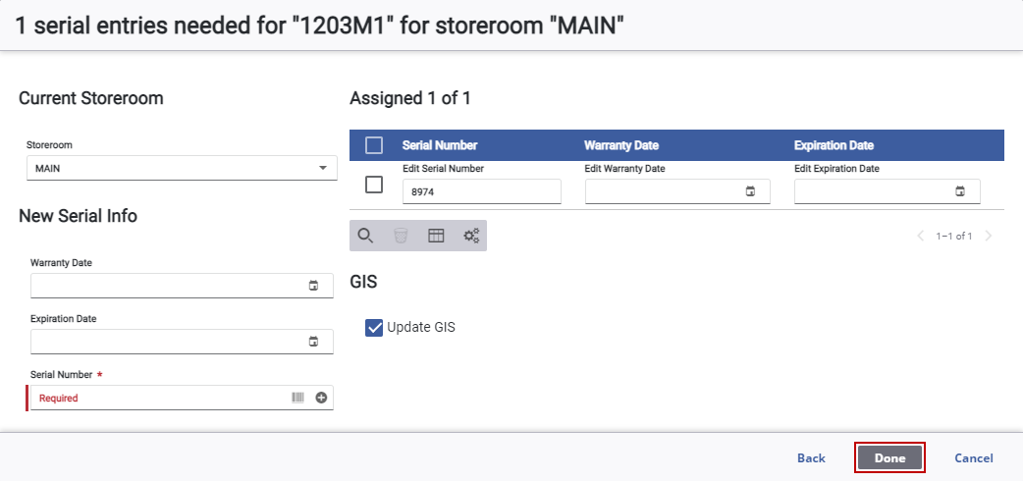The width and height of the screenshot is (1023, 481).
Task: Toggle the select-all checkbox in grid header
Action: [374, 145]
